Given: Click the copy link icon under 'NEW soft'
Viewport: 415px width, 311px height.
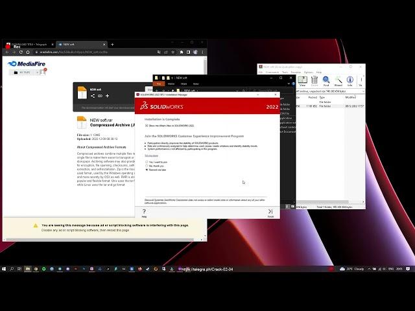Looking at the screenshot, I should pyautogui.click(x=100, y=96).
